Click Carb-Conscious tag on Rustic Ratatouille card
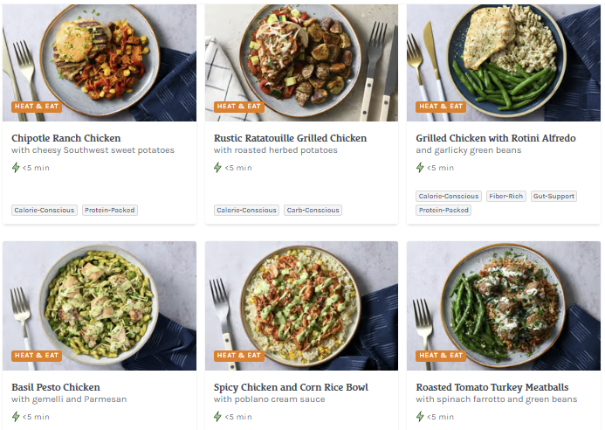Image resolution: width=605 pixels, height=430 pixels. click(x=313, y=211)
